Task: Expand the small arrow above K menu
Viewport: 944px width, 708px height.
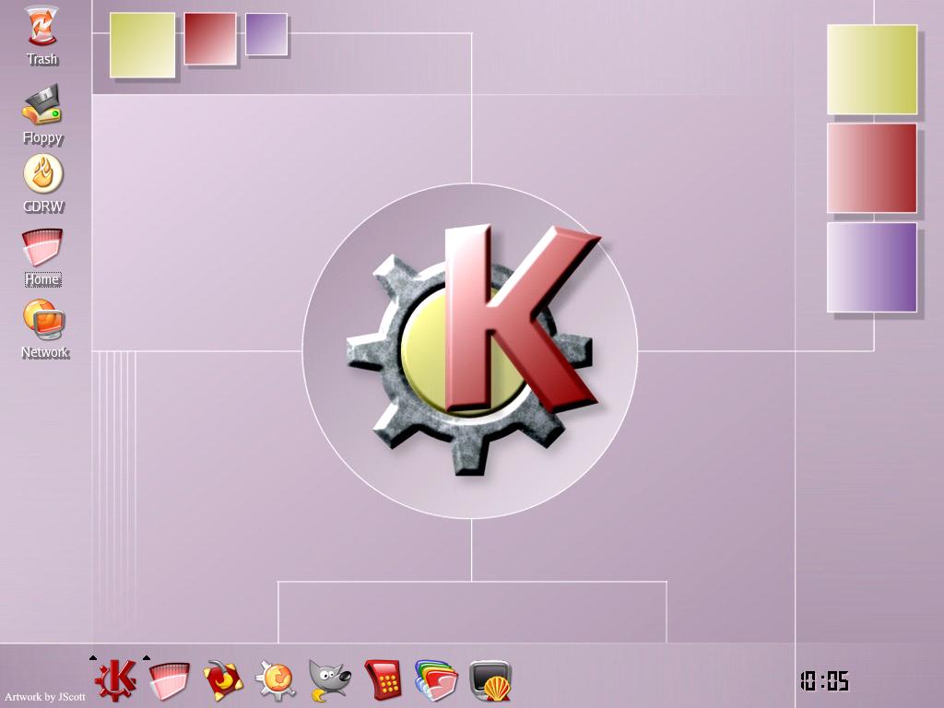Action: pos(93,658)
